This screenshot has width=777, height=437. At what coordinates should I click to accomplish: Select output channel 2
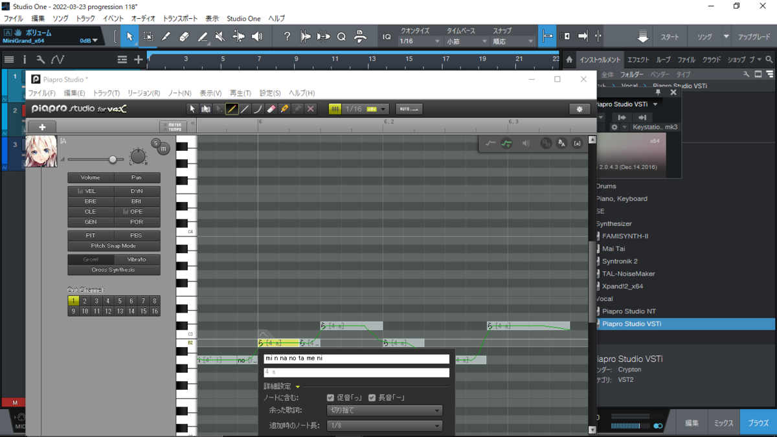point(85,301)
